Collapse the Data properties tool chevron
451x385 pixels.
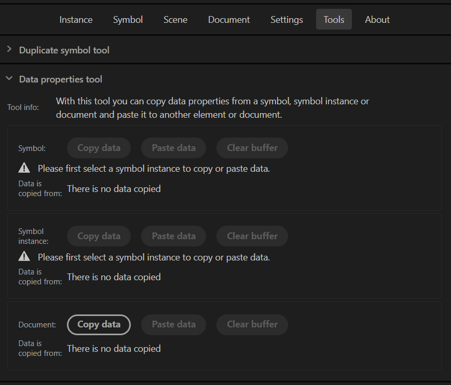(9, 78)
